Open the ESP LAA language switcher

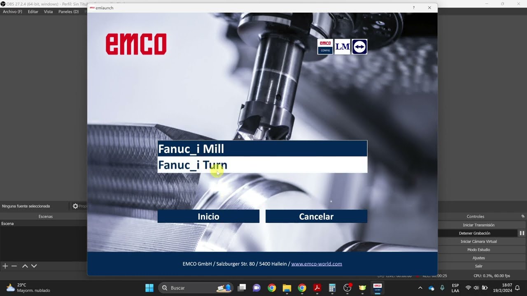click(455, 288)
